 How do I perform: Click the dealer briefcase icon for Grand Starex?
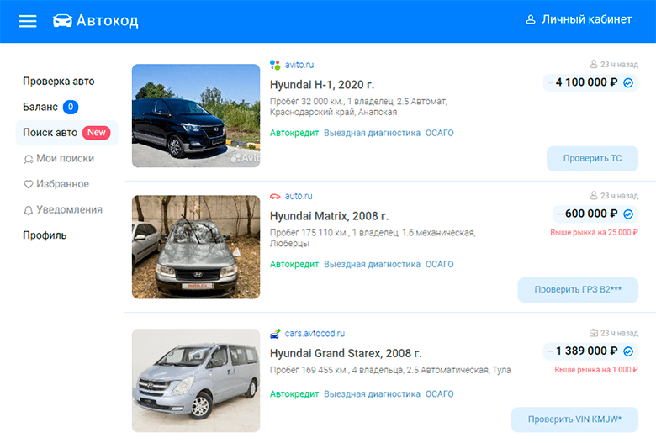click(594, 333)
